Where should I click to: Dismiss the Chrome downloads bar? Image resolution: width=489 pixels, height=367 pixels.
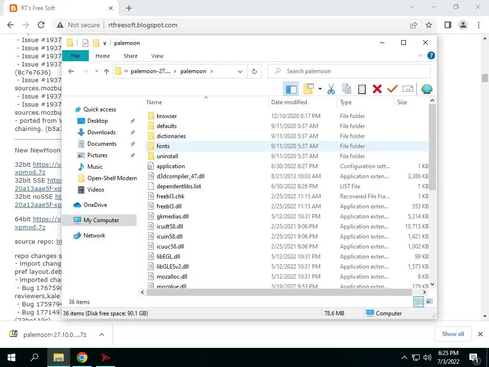click(x=480, y=334)
